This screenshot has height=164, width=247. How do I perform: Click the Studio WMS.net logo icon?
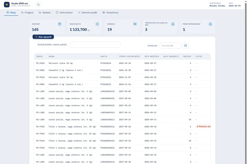pos(7,5)
